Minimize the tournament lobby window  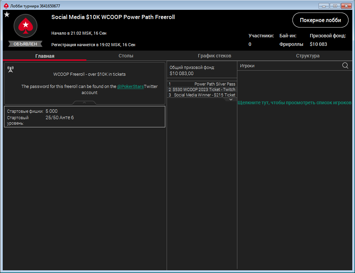(x=324, y=6)
